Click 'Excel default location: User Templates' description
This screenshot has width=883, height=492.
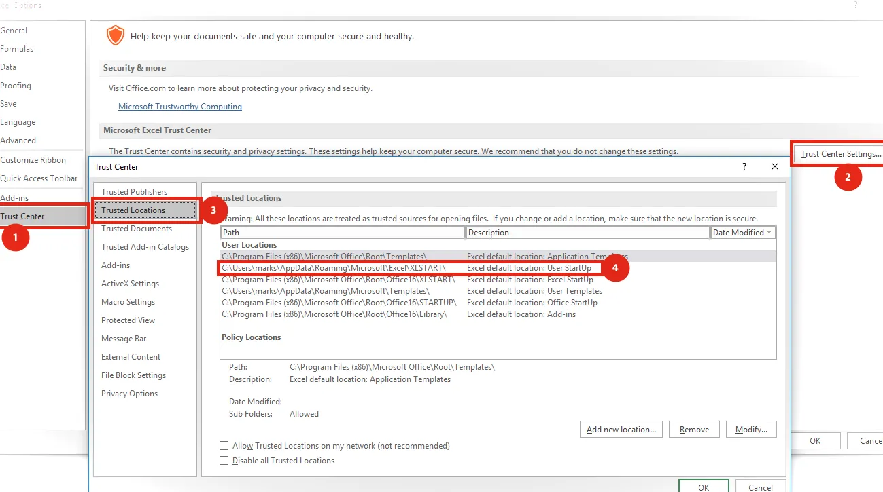coord(534,291)
